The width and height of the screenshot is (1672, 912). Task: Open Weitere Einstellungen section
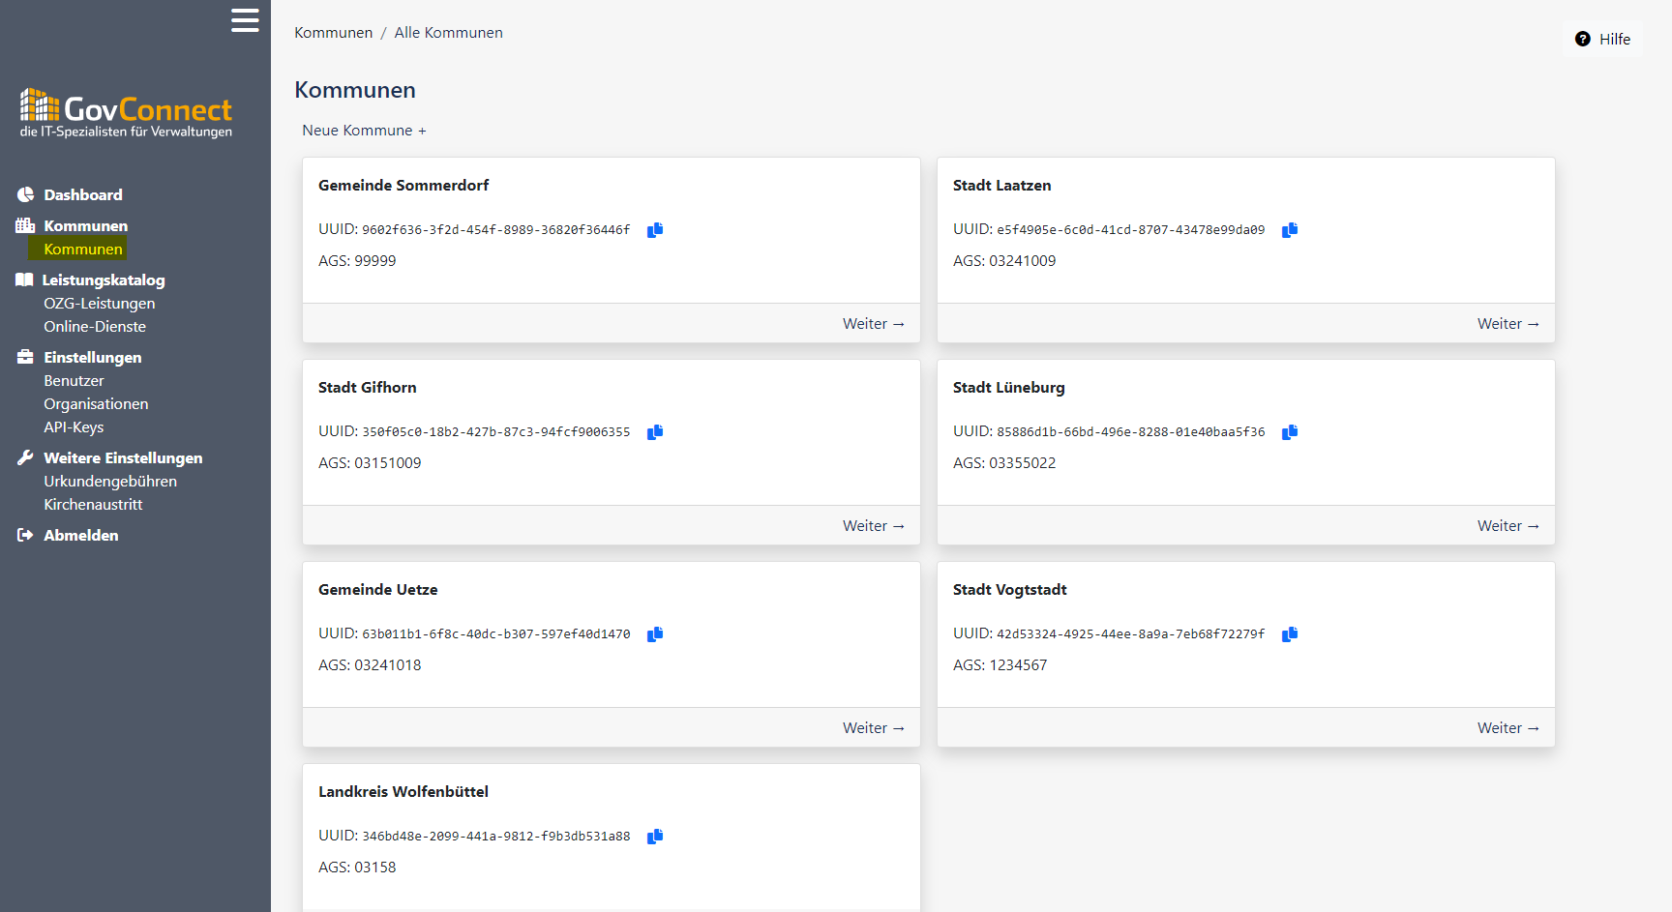pyautogui.click(x=123, y=457)
